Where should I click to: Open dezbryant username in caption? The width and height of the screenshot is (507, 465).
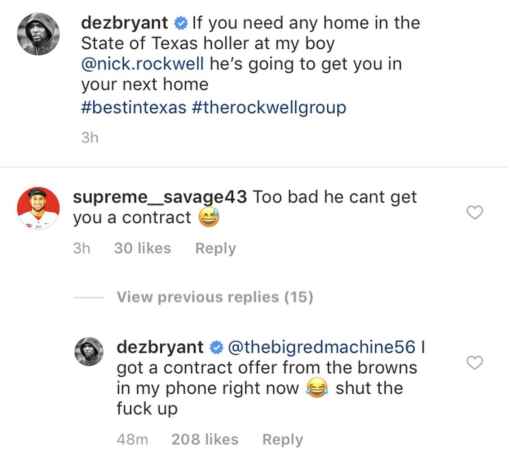tap(124, 23)
